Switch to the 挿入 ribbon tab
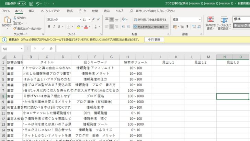Viewport: 250px width, 141px height. click(31, 11)
